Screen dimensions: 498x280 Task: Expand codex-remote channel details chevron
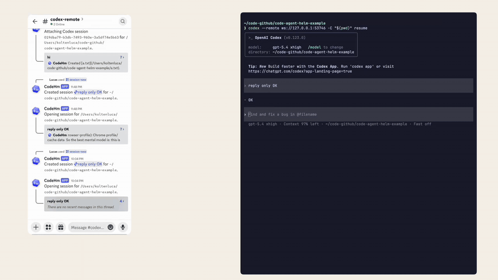pyautogui.click(x=82, y=19)
